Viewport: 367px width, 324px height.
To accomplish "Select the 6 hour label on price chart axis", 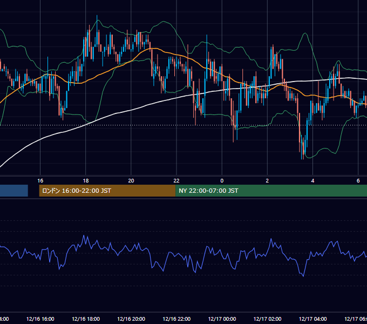I will (x=358, y=180).
